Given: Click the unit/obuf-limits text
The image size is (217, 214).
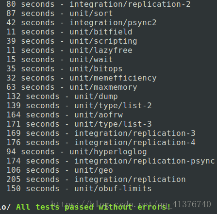Looking at the screenshot, I should coord(113,189).
